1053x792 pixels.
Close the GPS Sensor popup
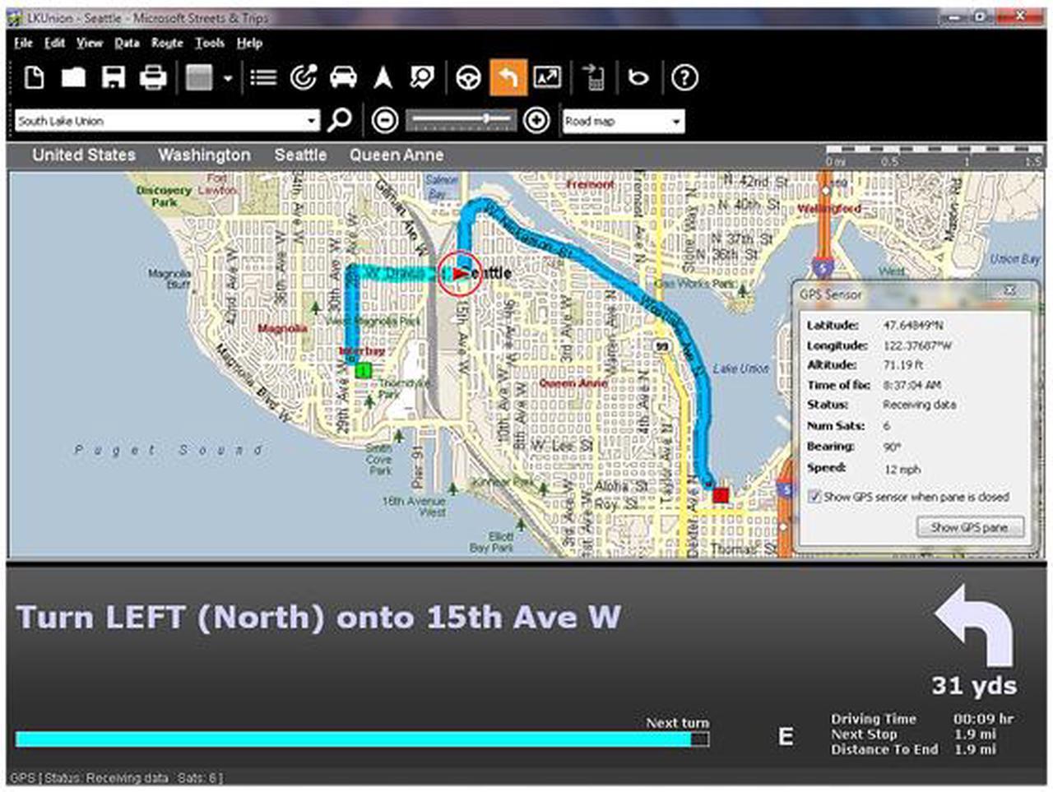1009,291
